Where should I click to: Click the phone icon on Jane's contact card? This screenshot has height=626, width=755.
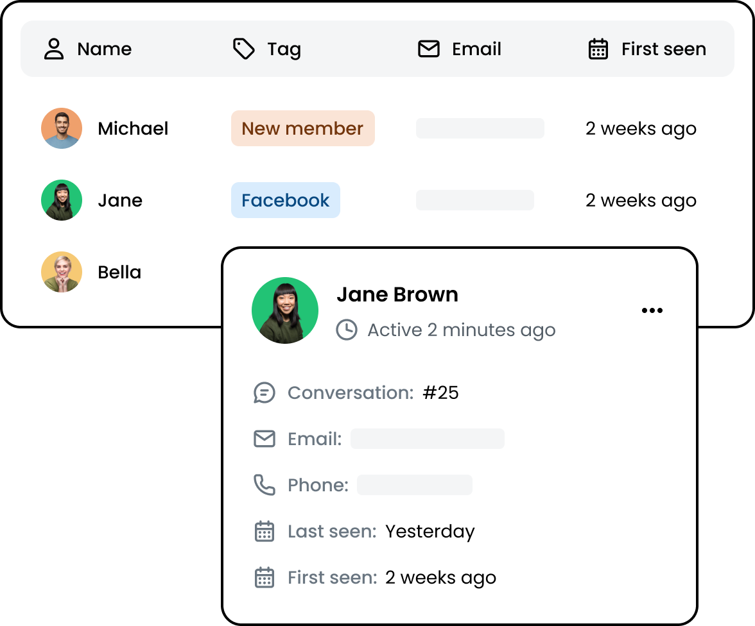click(x=264, y=485)
